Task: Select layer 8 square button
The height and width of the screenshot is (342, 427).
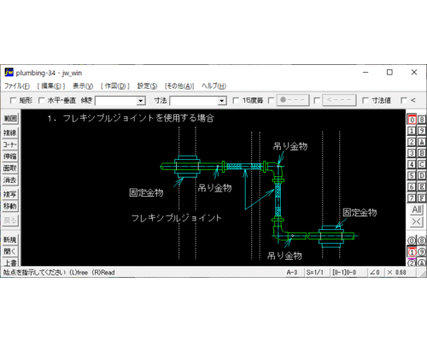Action: coord(422,120)
